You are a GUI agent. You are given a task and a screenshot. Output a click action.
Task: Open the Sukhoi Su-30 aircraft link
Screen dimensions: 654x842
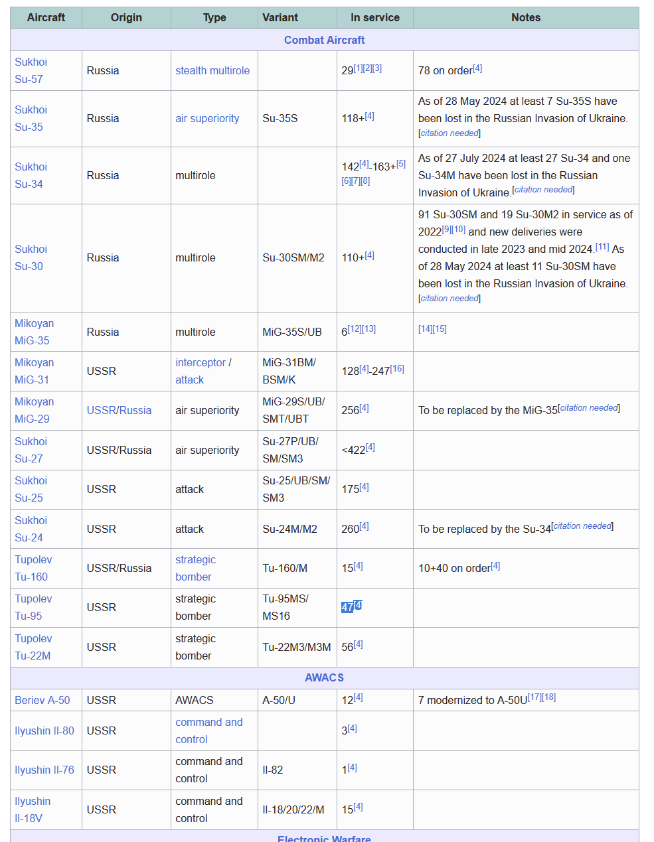tap(31, 257)
